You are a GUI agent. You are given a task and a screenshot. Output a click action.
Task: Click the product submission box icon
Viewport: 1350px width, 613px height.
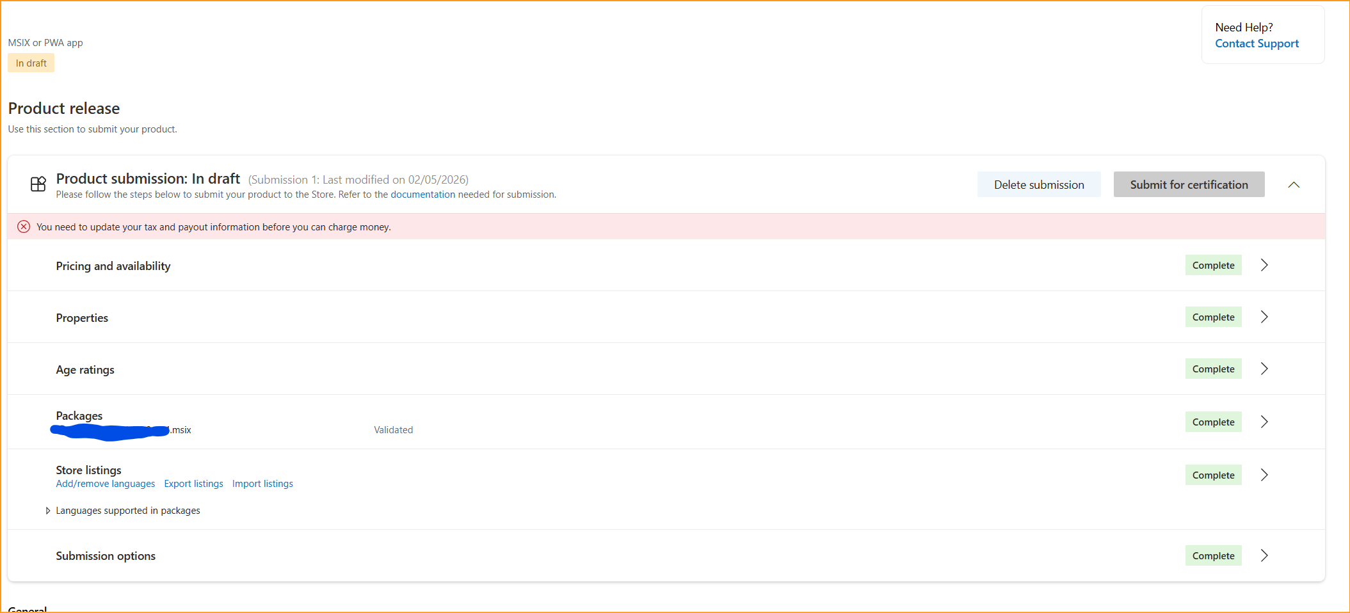click(x=38, y=184)
